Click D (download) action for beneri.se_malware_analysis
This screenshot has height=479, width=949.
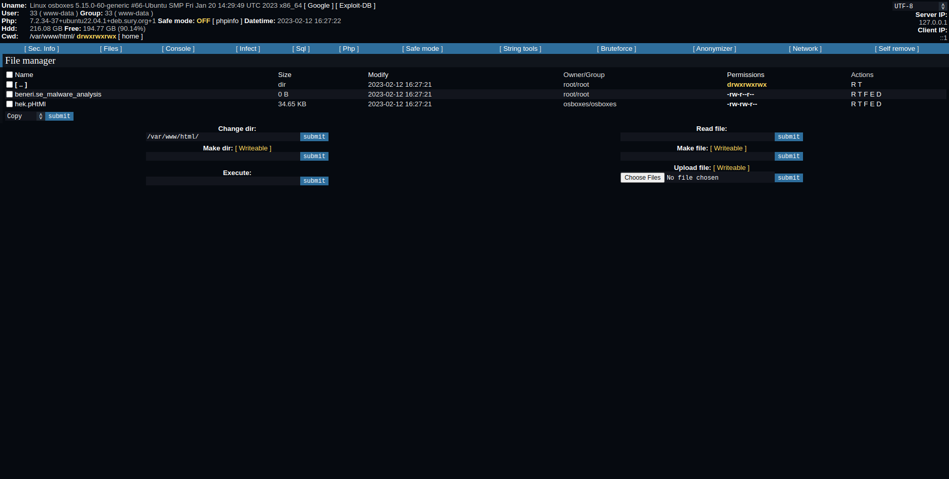tap(879, 94)
